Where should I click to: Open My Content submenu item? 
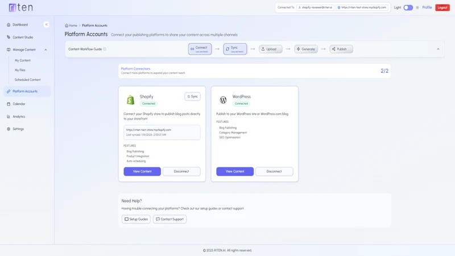[x=23, y=60]
